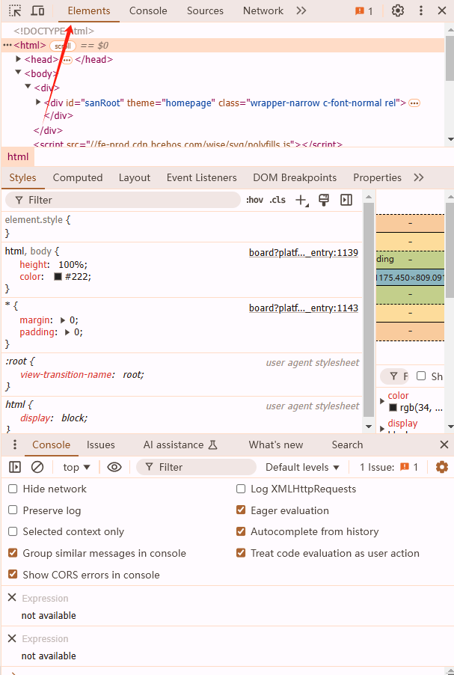This screenshot has height=675, width=454.
Task: Click the styles Filter input field
Action: (123, 200)
